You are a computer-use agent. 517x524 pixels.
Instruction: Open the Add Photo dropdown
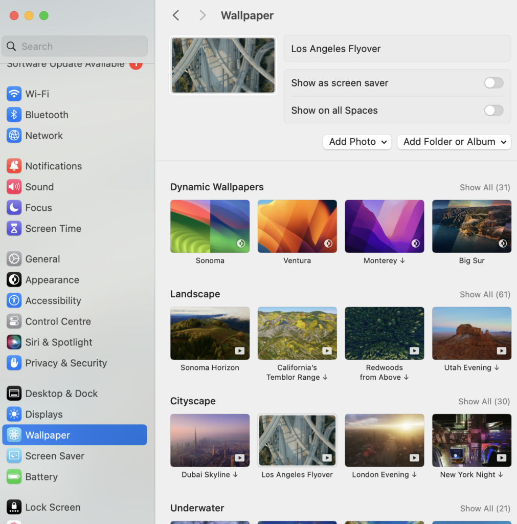coord(357,142)
